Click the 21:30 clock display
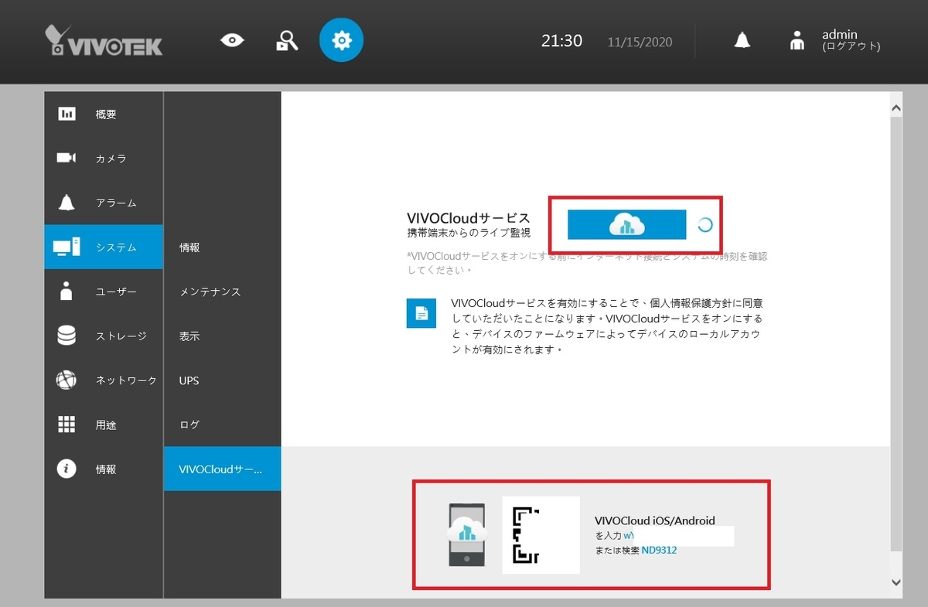928x607 pixels. point(561,41)
